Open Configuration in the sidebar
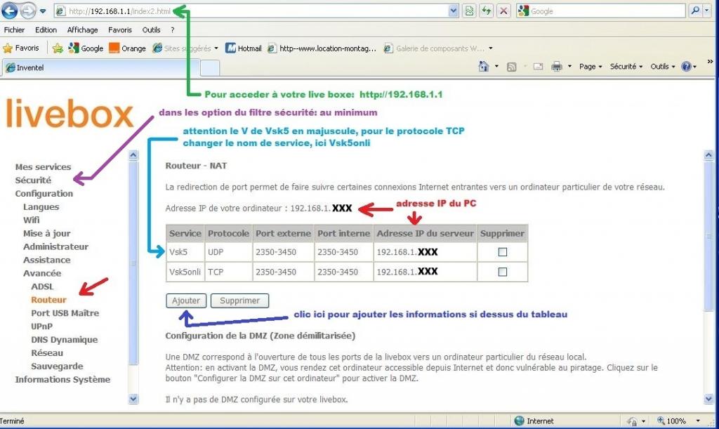The image size is (719, 429). 44,193
